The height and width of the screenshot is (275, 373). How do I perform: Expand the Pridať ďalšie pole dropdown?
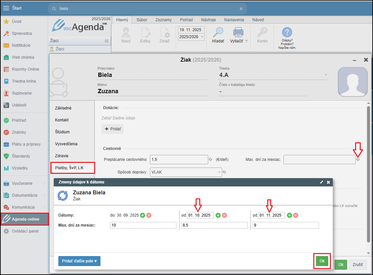(79, 261)
